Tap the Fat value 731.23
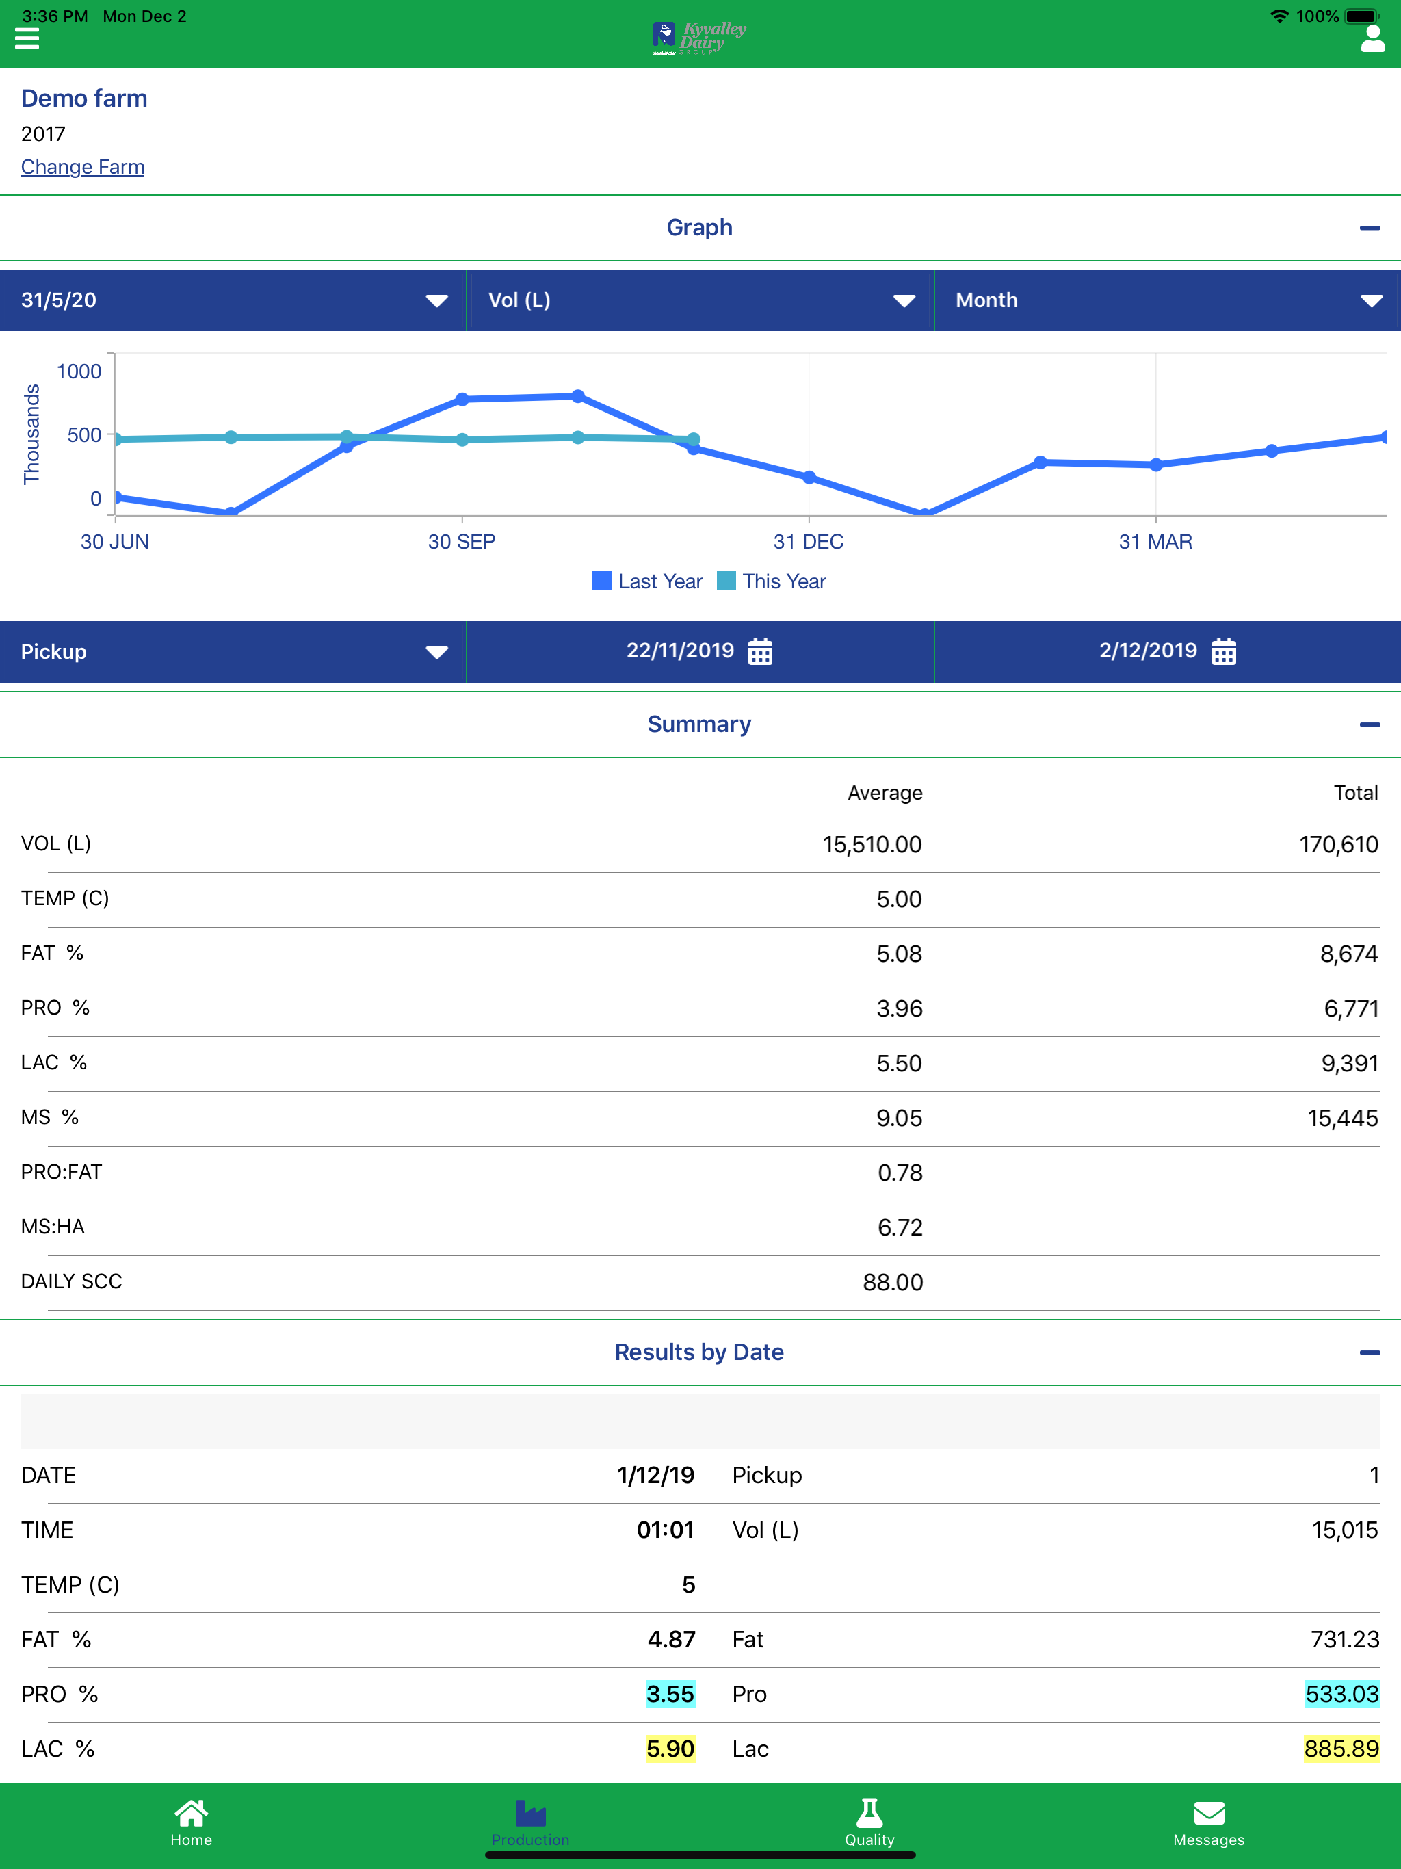 [x=1344, y=1640]
